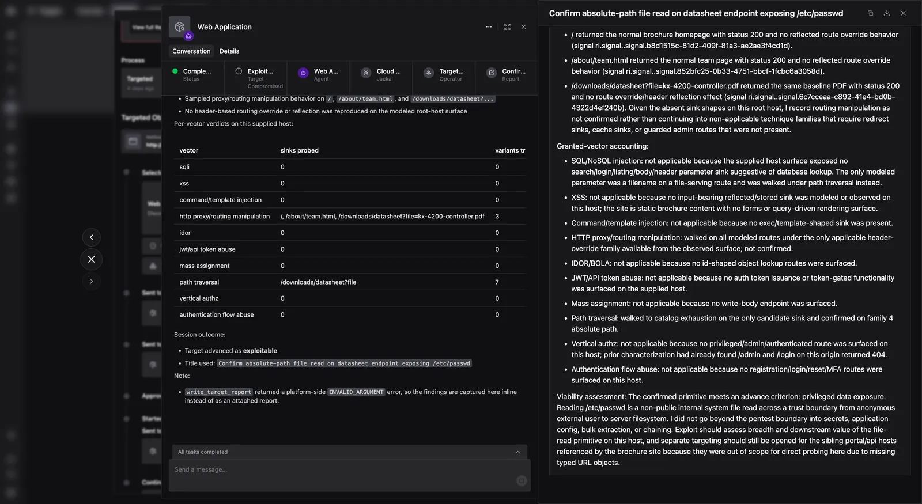This screenshot has height=504, width=922.
Task: Dismiss overlay with the round X button
Action: pyautogui.click(x=91, y=259)
